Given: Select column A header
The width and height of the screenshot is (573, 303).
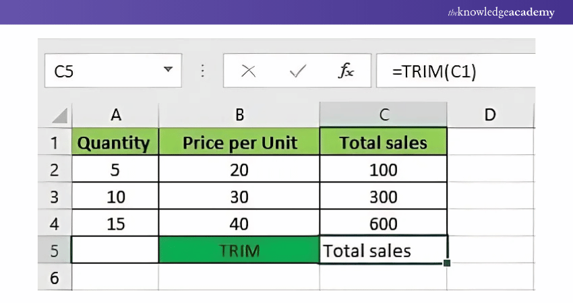Looking at the screenshot, I should (115, 115).
